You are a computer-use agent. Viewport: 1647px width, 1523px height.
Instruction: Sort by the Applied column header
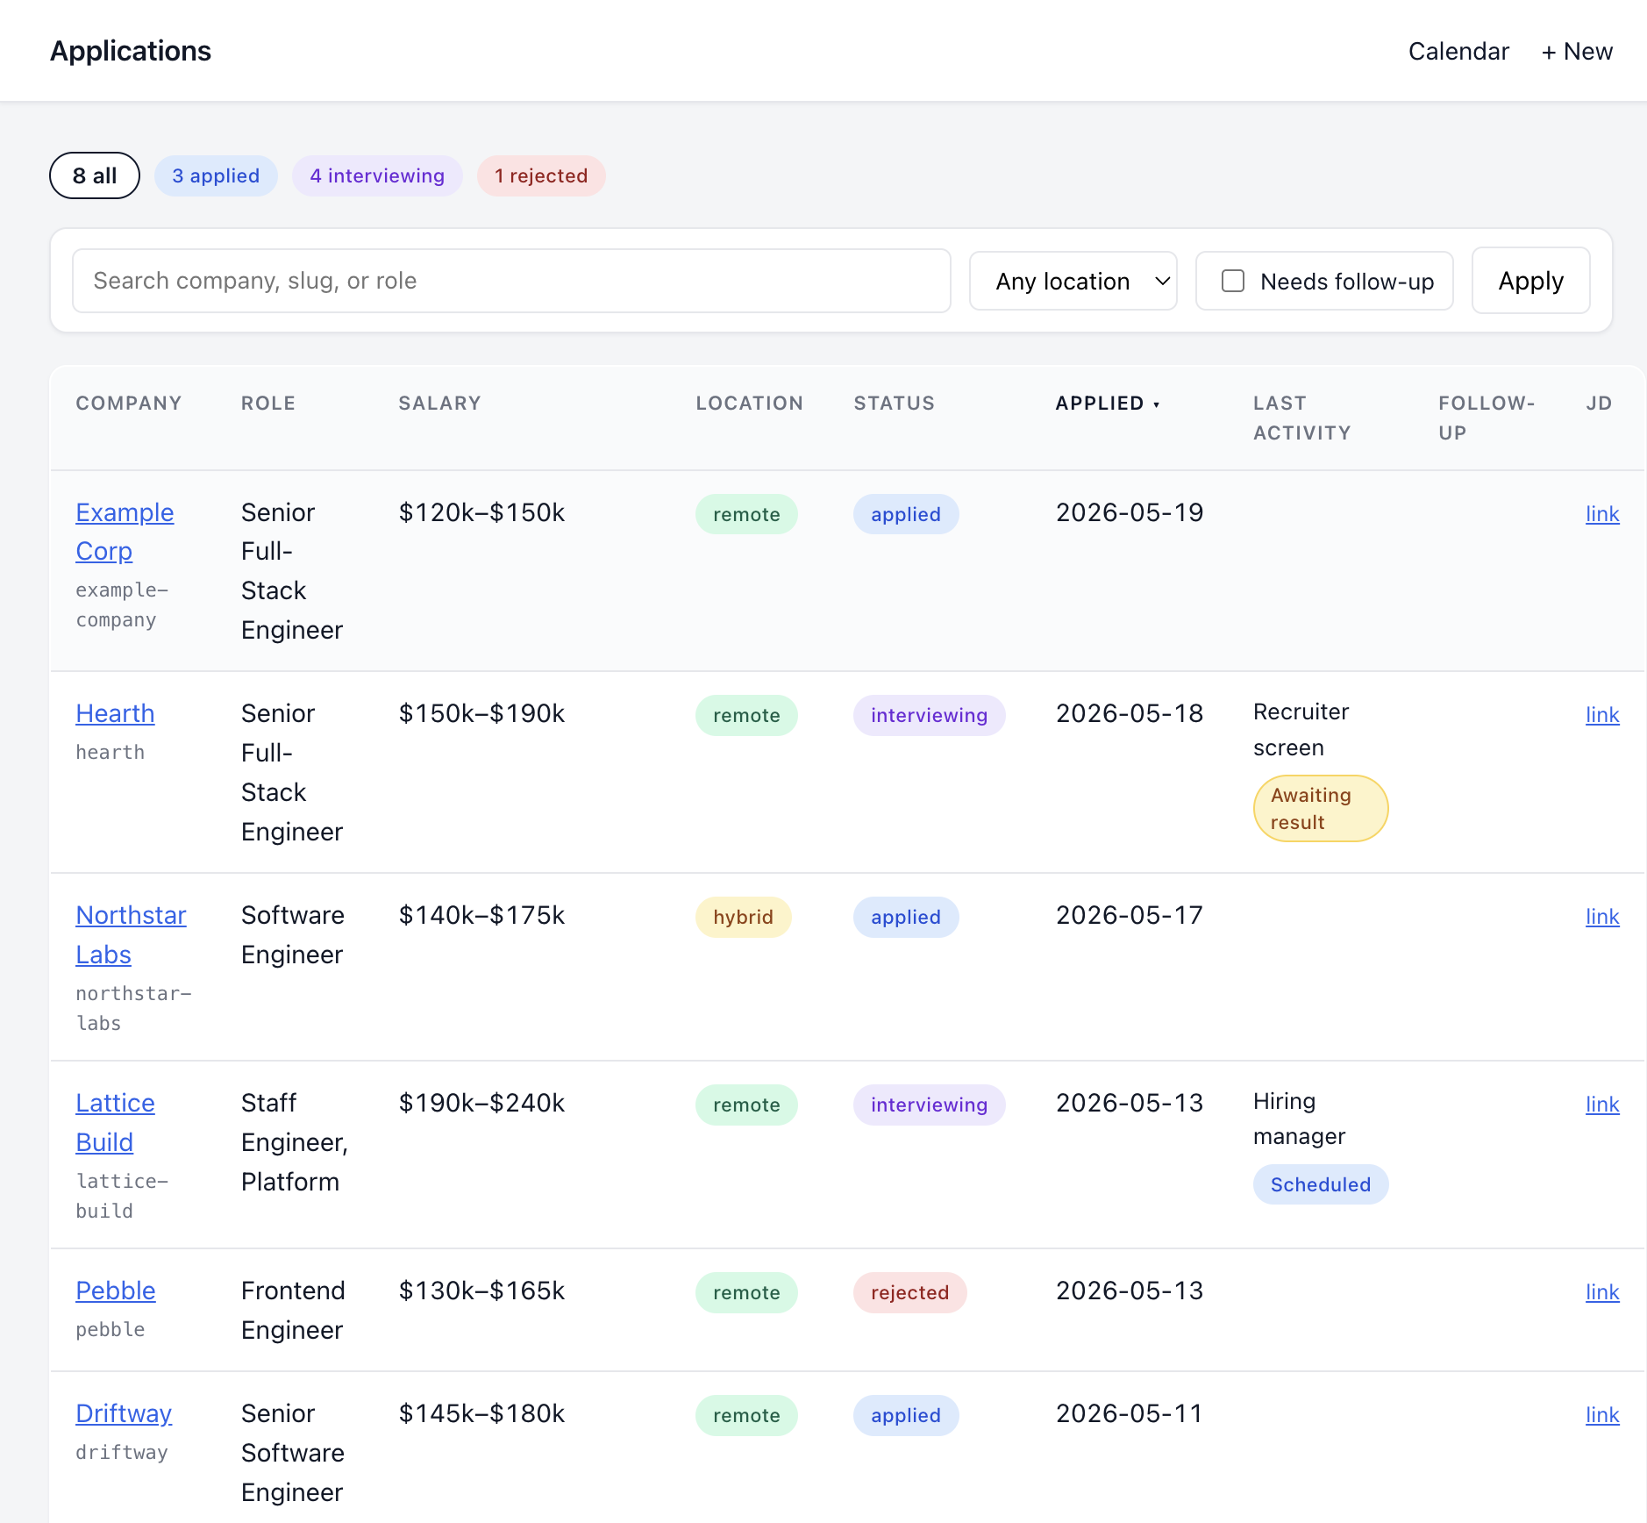pyautogui.click(x=1108, y=403)
